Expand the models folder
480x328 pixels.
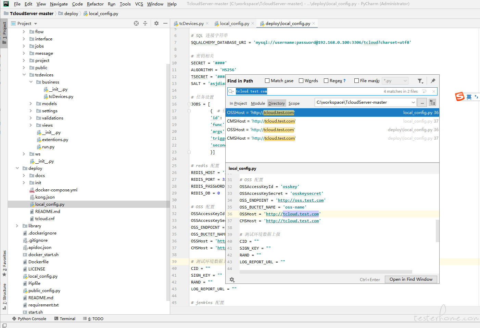(31, 103)
